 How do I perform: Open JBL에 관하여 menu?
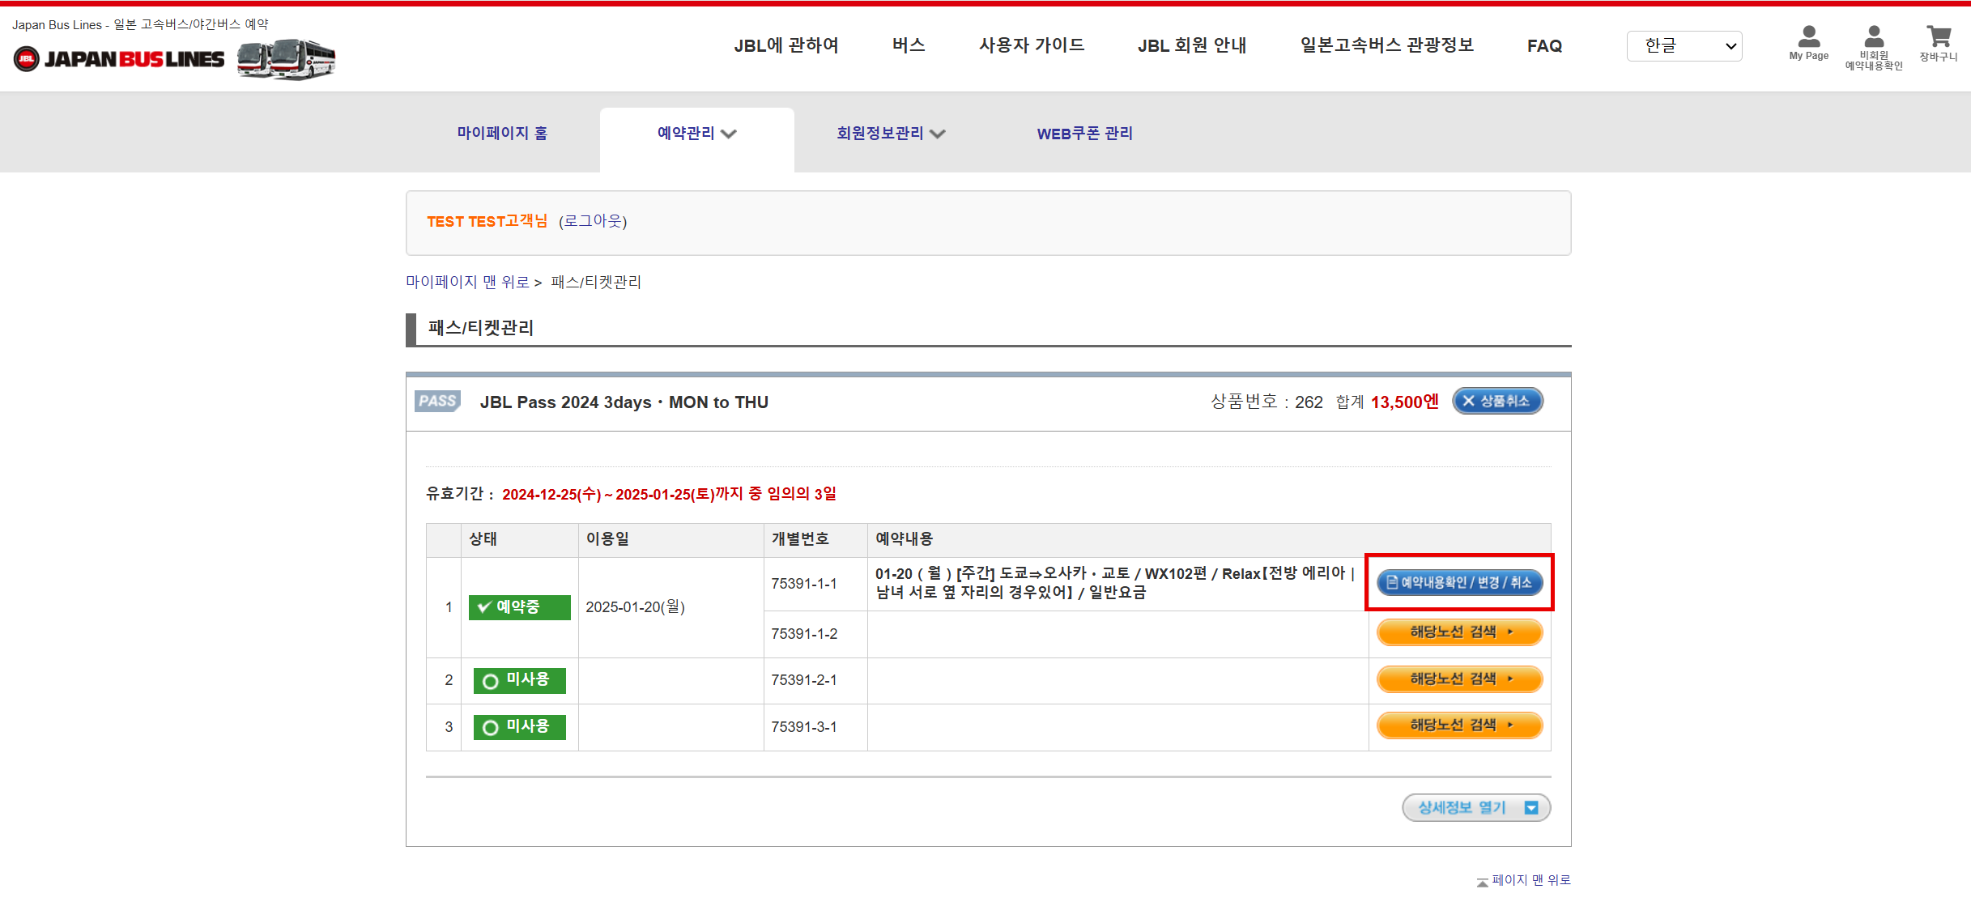(786, 46)
